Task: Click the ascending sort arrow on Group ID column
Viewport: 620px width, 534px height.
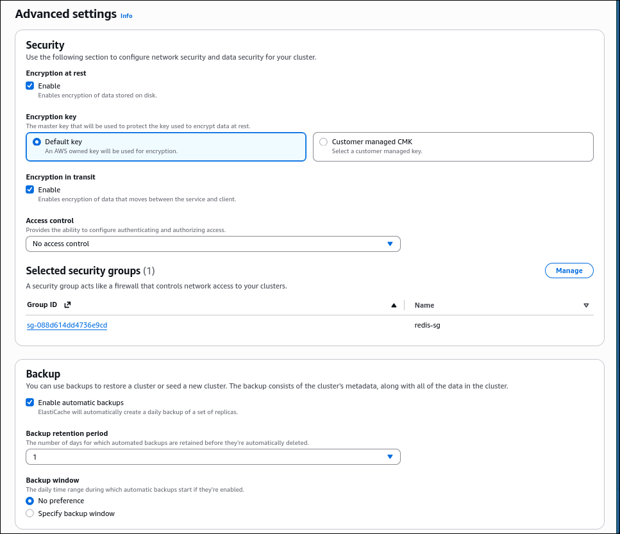Action: [x=394, y=305]
